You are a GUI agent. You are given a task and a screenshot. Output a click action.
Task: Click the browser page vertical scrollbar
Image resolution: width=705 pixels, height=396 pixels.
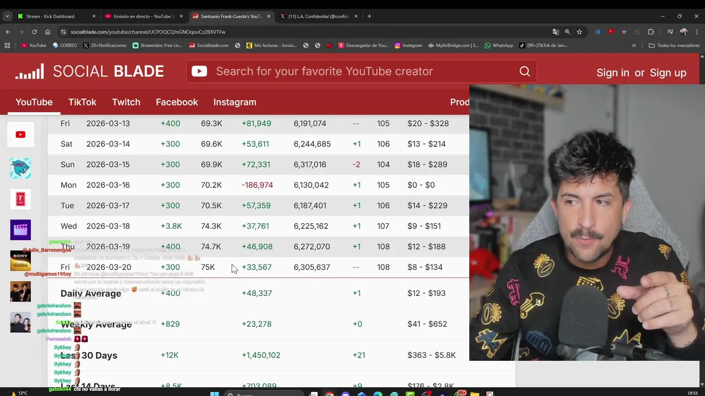coord(702,220)
